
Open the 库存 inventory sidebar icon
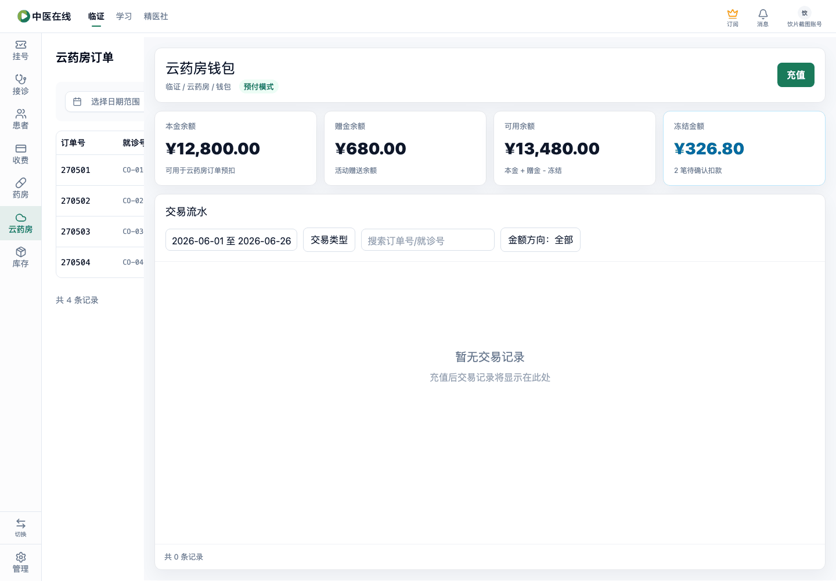(x=20, y=257)
